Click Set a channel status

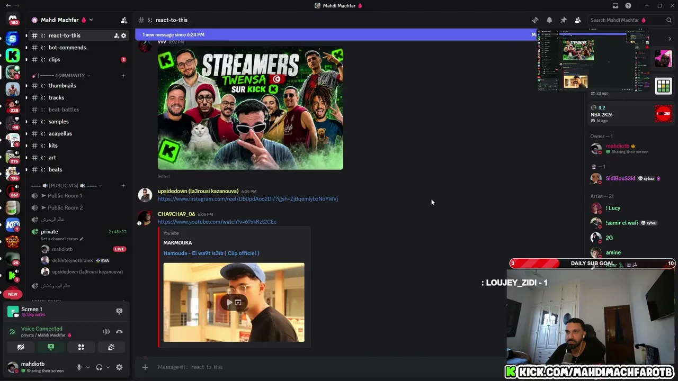click(x=62, y=239)
